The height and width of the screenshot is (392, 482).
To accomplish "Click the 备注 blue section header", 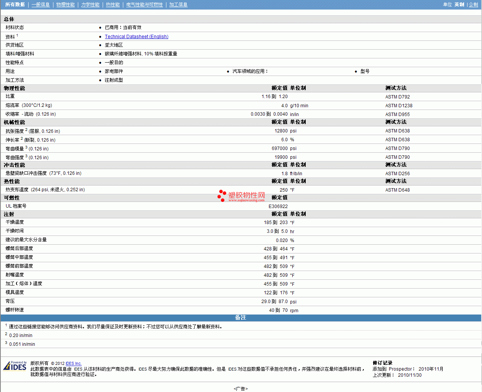I will (x=240, y=318).
